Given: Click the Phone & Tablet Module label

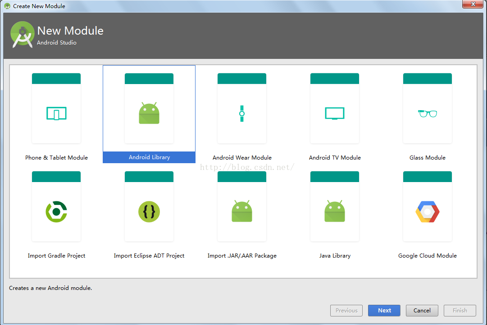Looking at the screenshot, I should click(56, 158).
